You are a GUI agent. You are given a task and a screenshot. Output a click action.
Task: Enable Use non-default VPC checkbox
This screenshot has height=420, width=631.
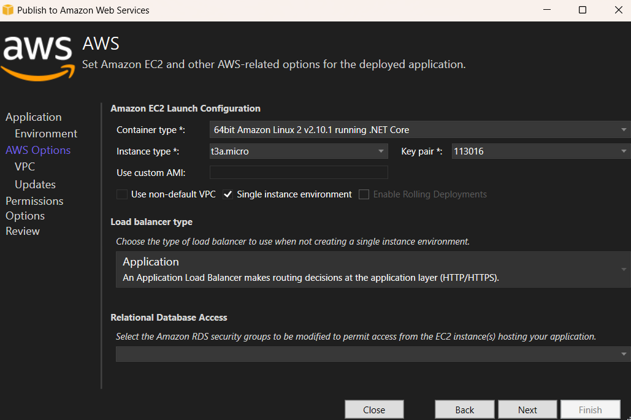(122, 194)
